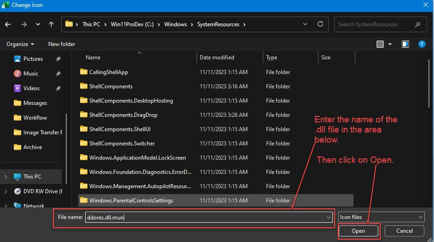The width and height of the screenshot is (434, 242).
Task: Expand This PC tree node
Action: tap(6, 177)
